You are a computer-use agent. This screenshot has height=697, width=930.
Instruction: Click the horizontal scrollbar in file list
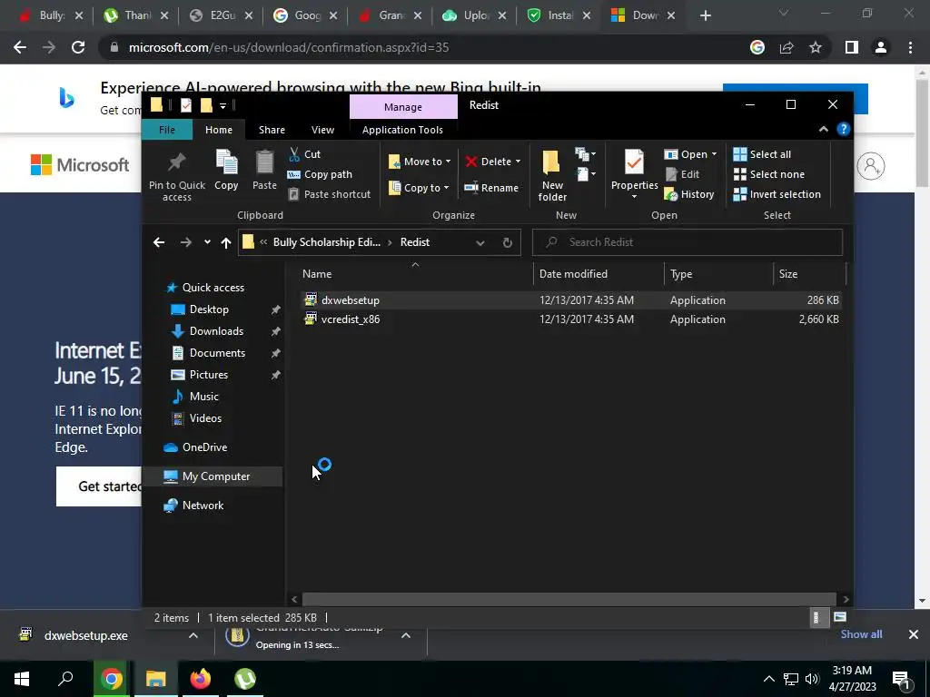[x=569, y=599]
